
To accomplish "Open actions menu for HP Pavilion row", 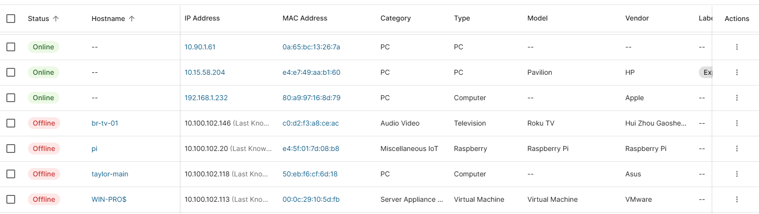I will (736, 72).
